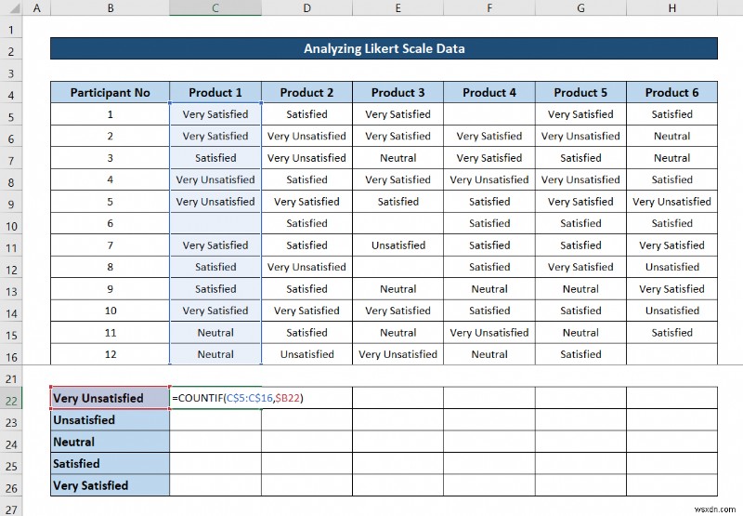Screen dimensions: 743x516
Task: Click participant number 12 cell
Action: pos(110,354)
